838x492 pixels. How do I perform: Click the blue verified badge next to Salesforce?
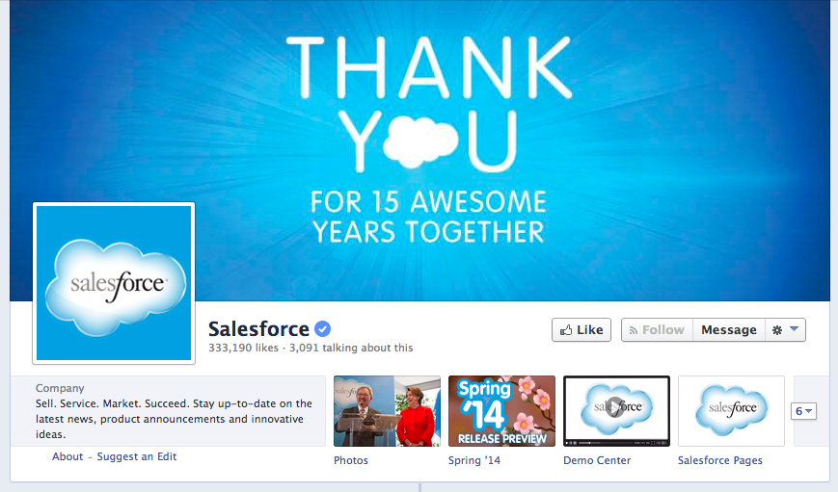[322, 329]
